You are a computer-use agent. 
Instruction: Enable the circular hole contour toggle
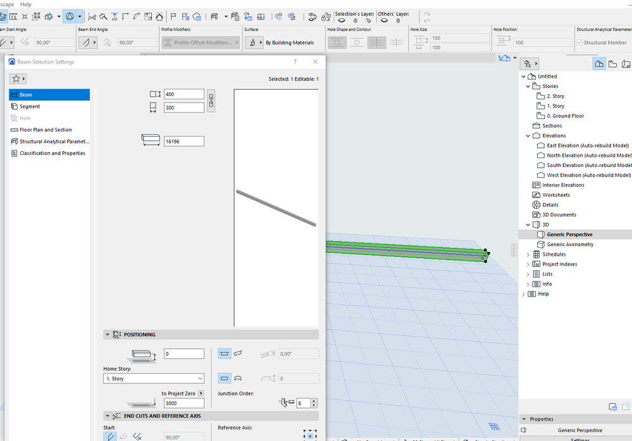(x=356, y=42)
